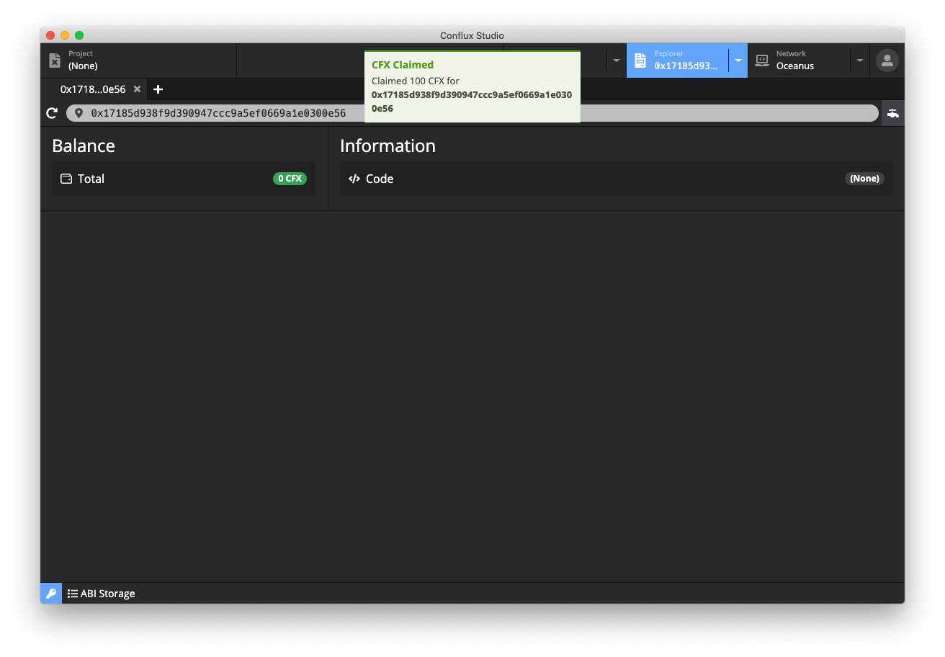This screenshot has width=945, height=657.
Task: Click the Balance heading
Action: (84, 146)
